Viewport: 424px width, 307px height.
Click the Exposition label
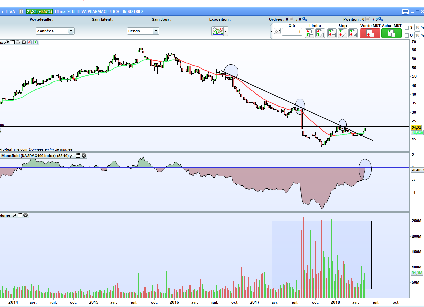click(x=220, y=19)
